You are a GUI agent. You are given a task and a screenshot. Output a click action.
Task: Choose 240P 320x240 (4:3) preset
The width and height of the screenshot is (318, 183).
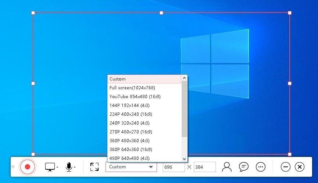[144, 123]
